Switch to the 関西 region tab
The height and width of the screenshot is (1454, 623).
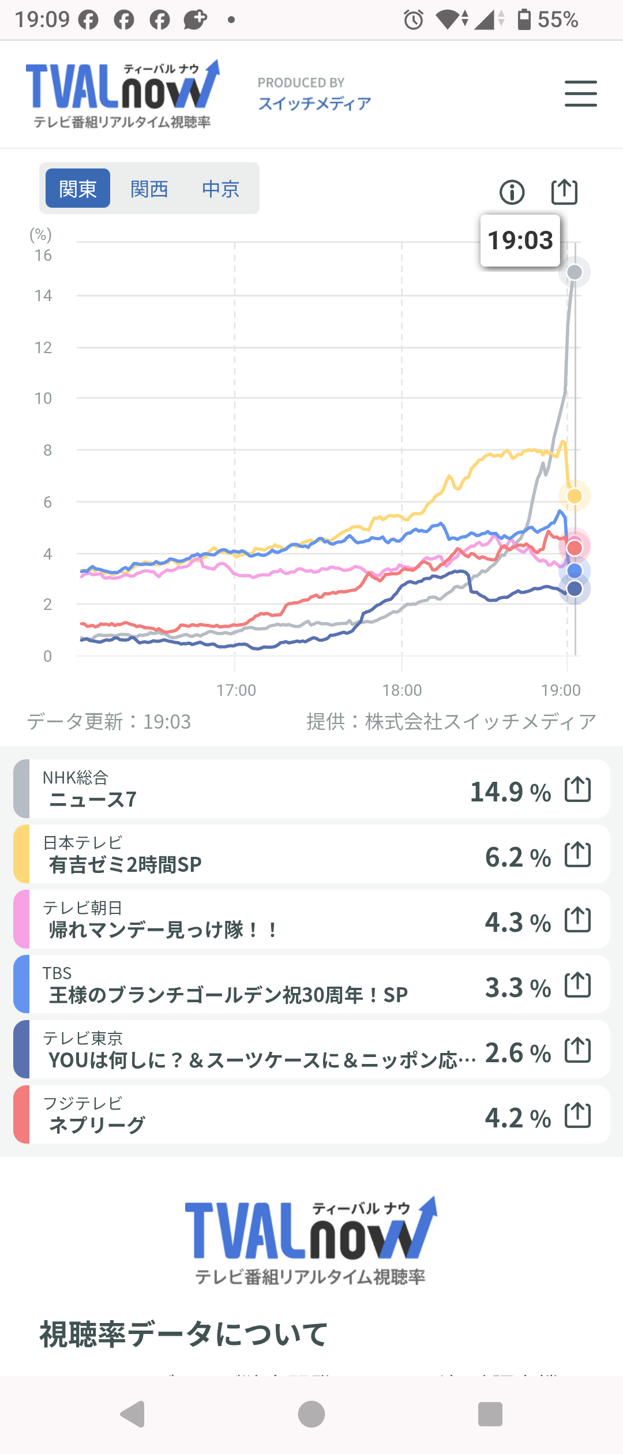point(149,189)
